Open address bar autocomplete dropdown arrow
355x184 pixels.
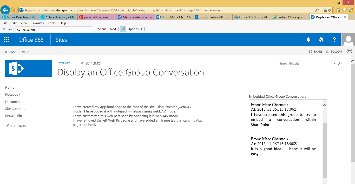pos(321,10)
